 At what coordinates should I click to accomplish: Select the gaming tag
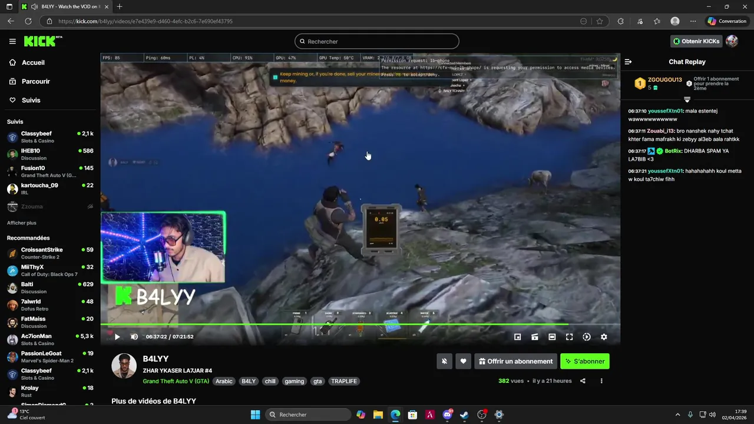294,381
